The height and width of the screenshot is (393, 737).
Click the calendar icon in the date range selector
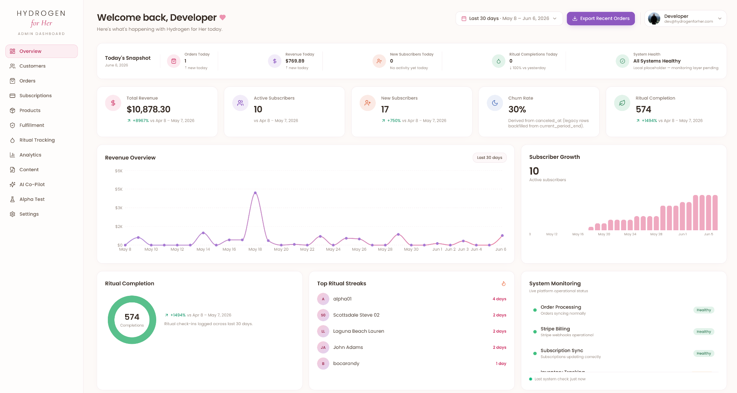[464, 18]
